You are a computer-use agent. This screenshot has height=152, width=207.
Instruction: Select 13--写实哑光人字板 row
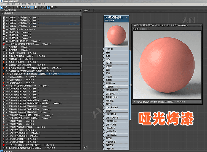[42, 124]
